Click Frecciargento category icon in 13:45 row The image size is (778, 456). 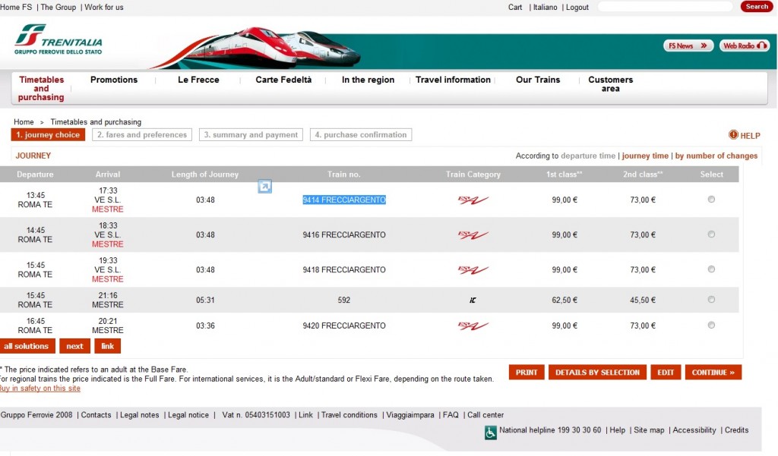(473, 200)
